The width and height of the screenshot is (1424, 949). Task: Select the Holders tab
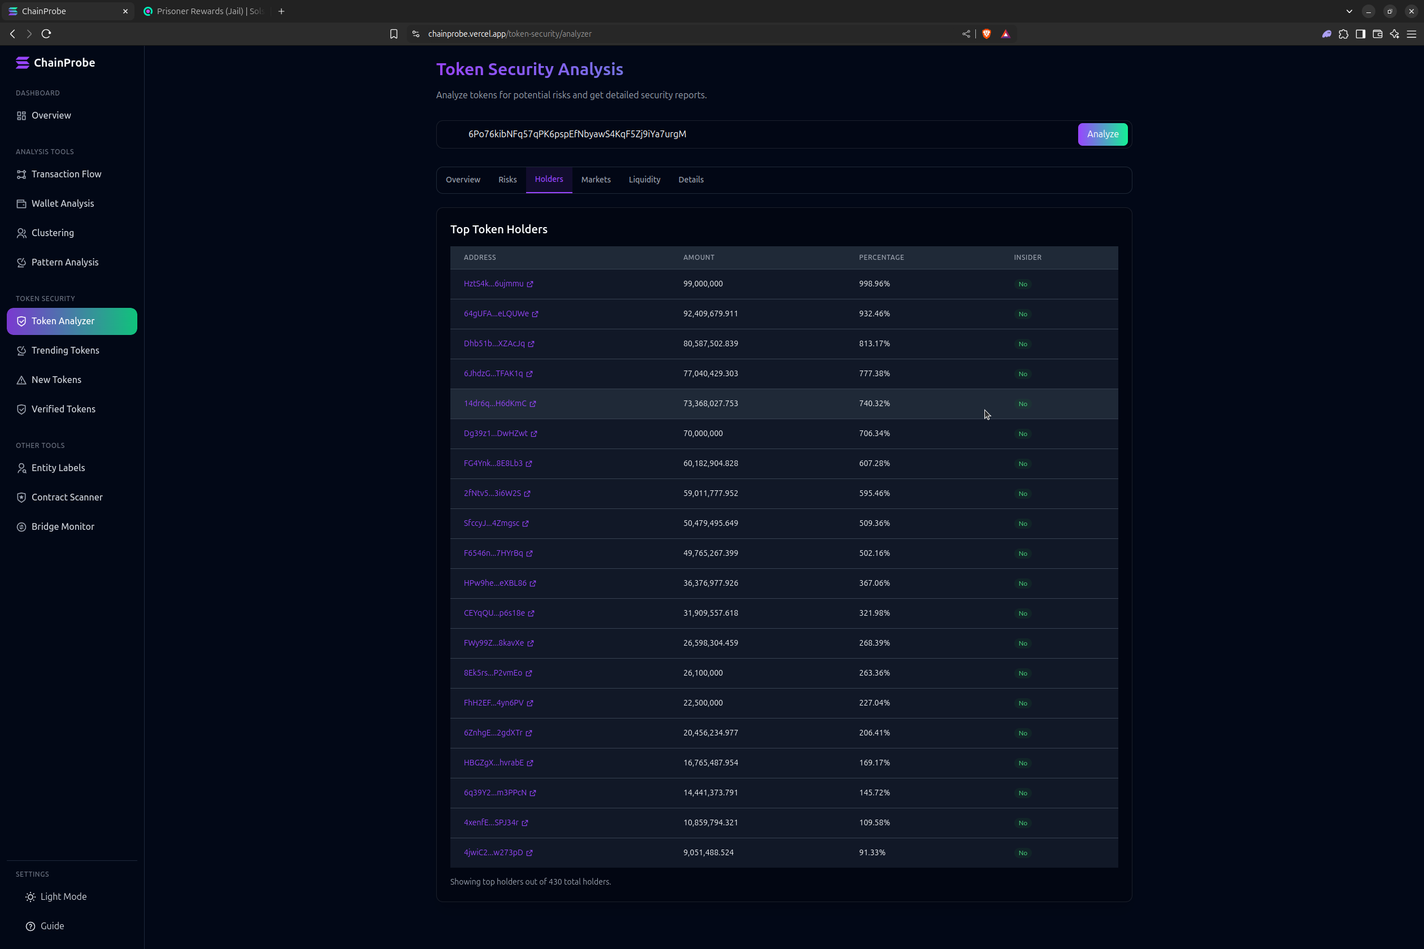tap(549, 179)
